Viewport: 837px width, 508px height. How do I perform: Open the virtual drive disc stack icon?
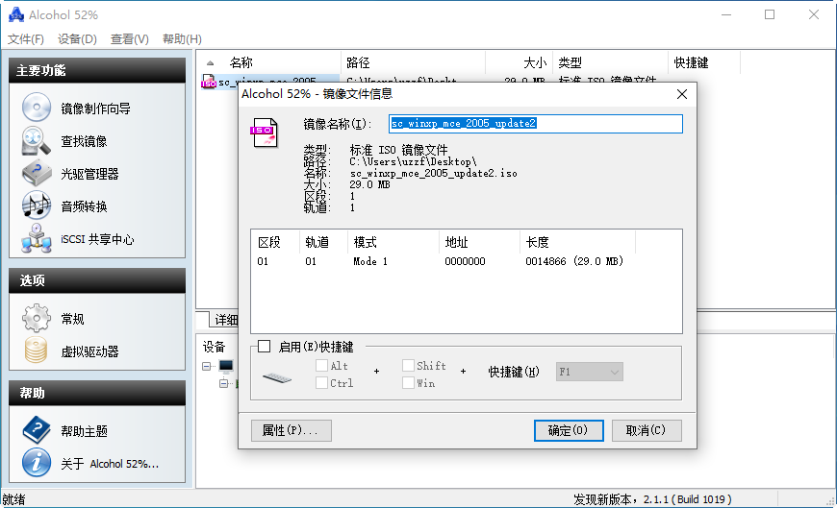click(37, 351)
